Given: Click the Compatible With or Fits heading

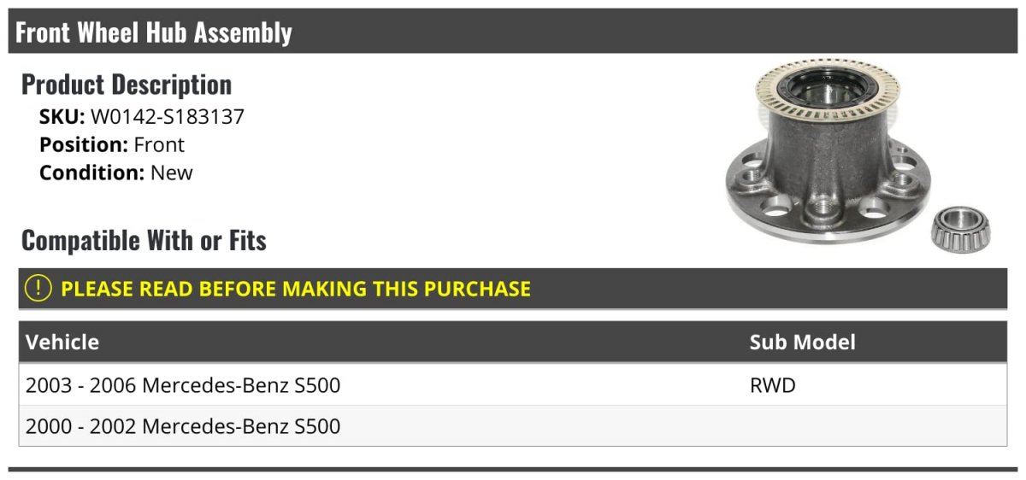Looking at the screenshot, I should tap(144, 241).
